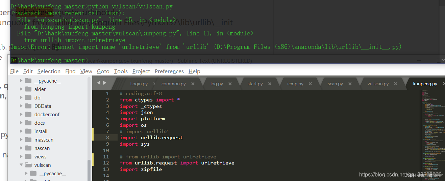Click the ImportError line in terminal
This screenshot has width=445, height=181.
click(206, 47)
